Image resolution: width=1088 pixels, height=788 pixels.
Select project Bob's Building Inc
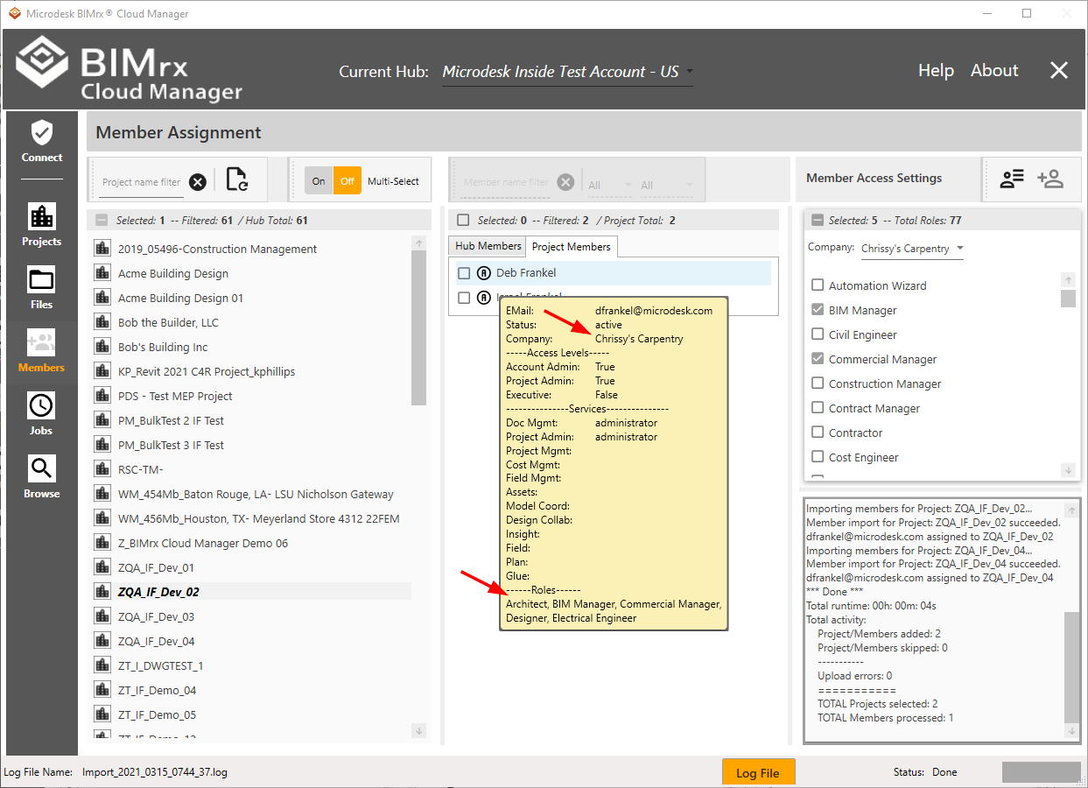click(x=163, y=347)
